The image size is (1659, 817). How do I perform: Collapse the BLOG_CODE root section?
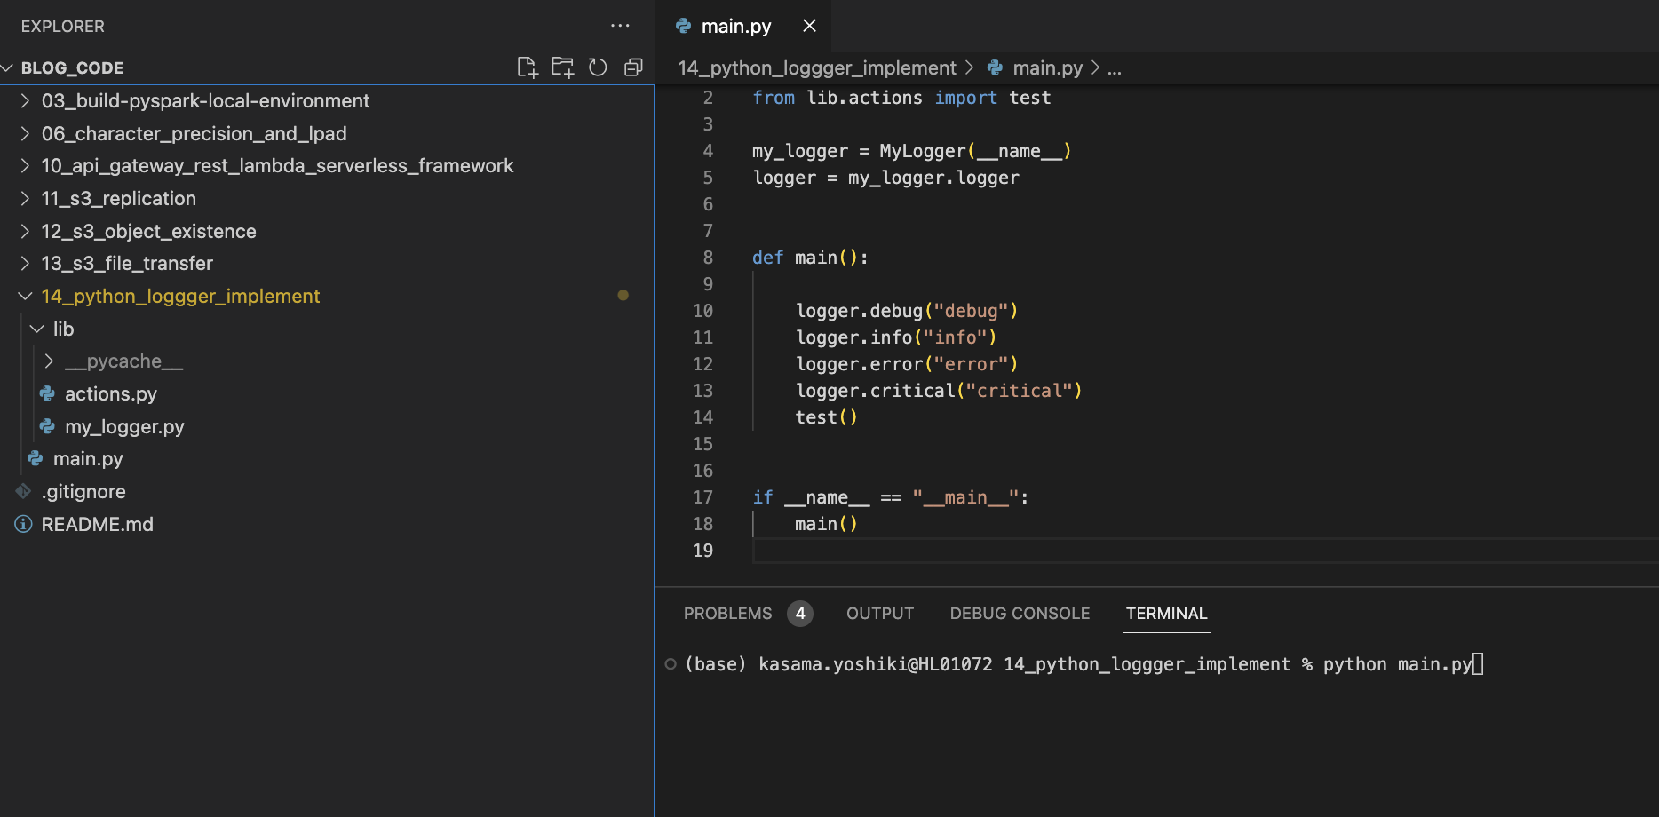(7, 67)
